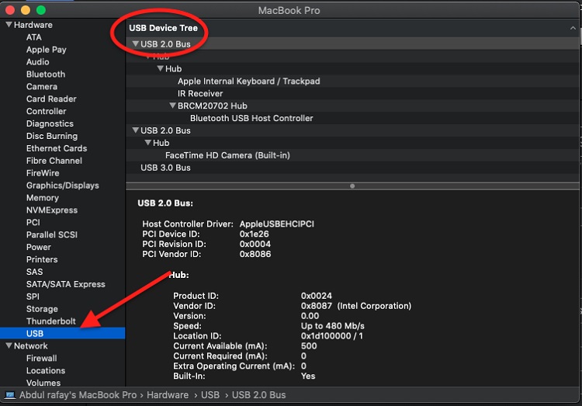Collapse the Hardware section triangle
The height and width of the screenshot is (406, 582).
9,25
